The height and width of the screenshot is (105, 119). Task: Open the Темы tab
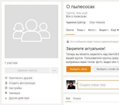pyautogui.click(x=81, y=30)
